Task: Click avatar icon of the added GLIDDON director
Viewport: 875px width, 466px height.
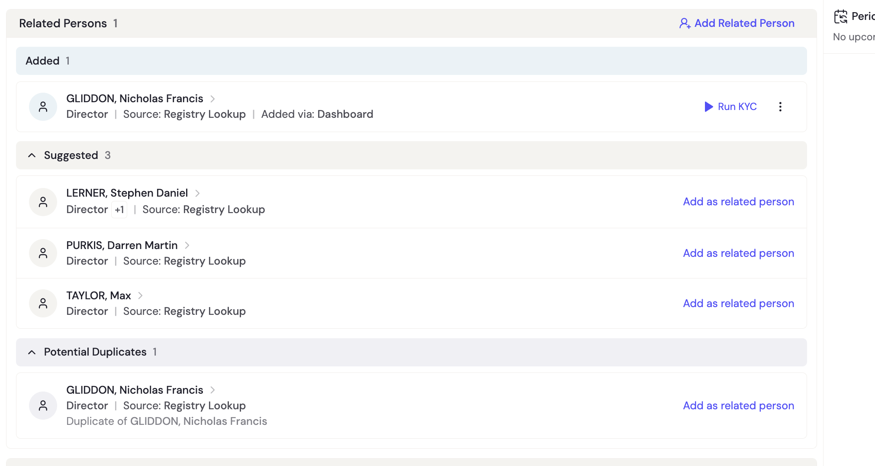Action: point(43,107)
